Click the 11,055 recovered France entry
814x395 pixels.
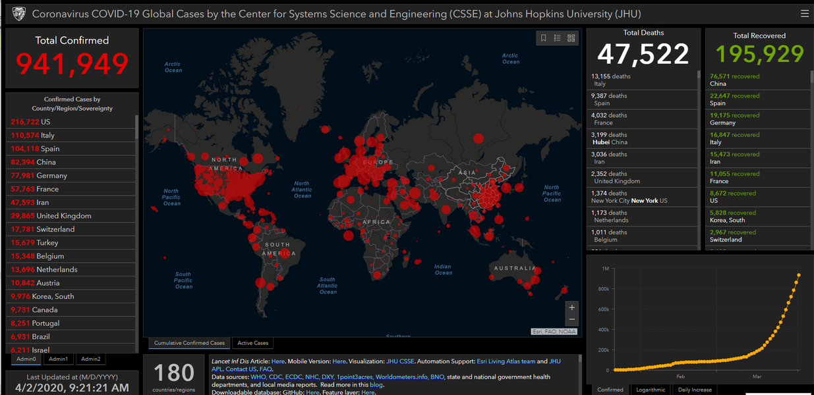757,177
